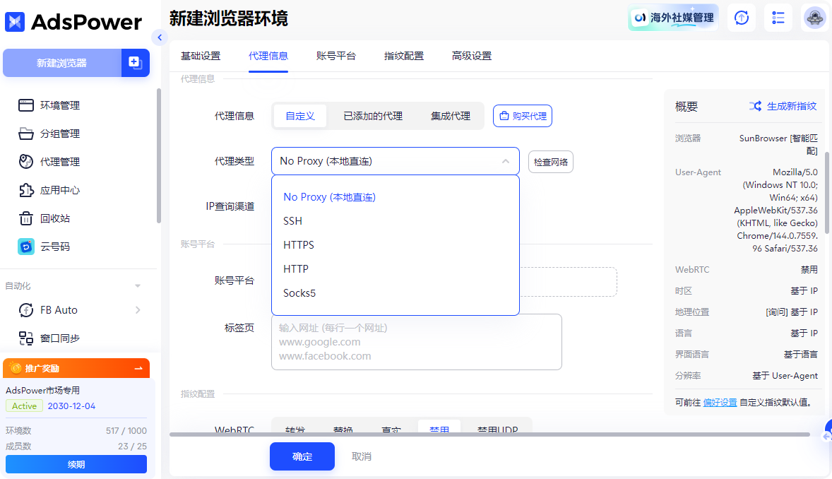Select Socks5 from the proxy type dropdown
This screenshot has height=479, width=832.
(299, 292)
